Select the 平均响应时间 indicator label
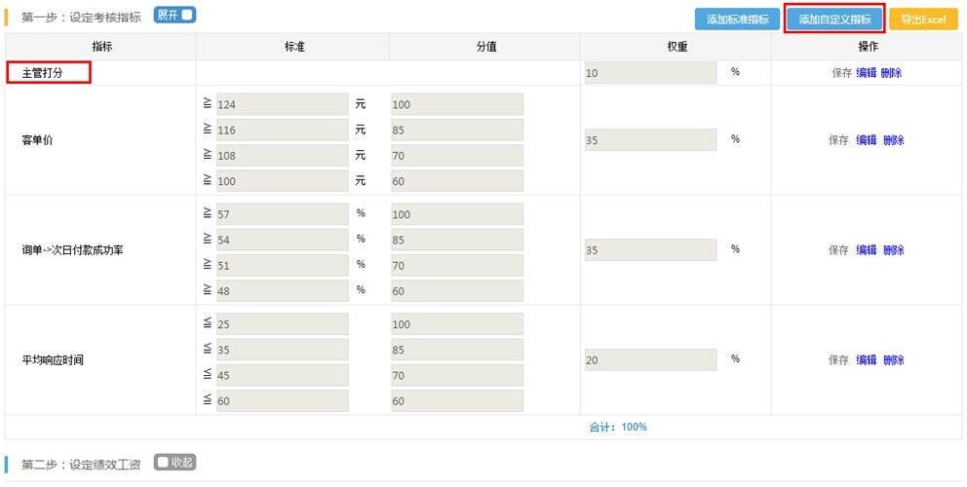 (x=53, y=359)
